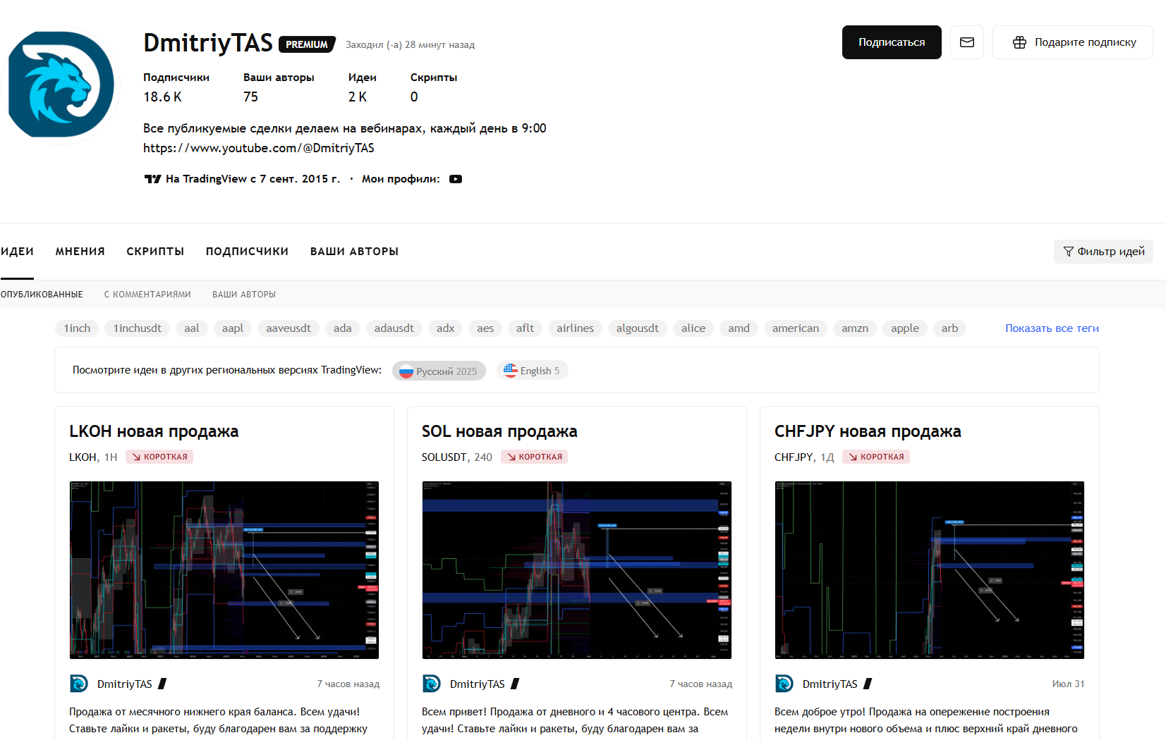The image size is (1166, 740).
Task: Click the alice tag
Action: point(693,328)
